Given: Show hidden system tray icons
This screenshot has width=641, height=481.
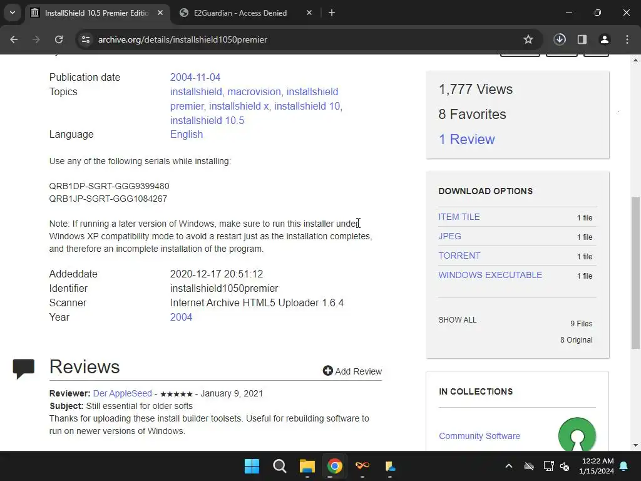Looking at the screenshot, I should [x=509, y=466].
